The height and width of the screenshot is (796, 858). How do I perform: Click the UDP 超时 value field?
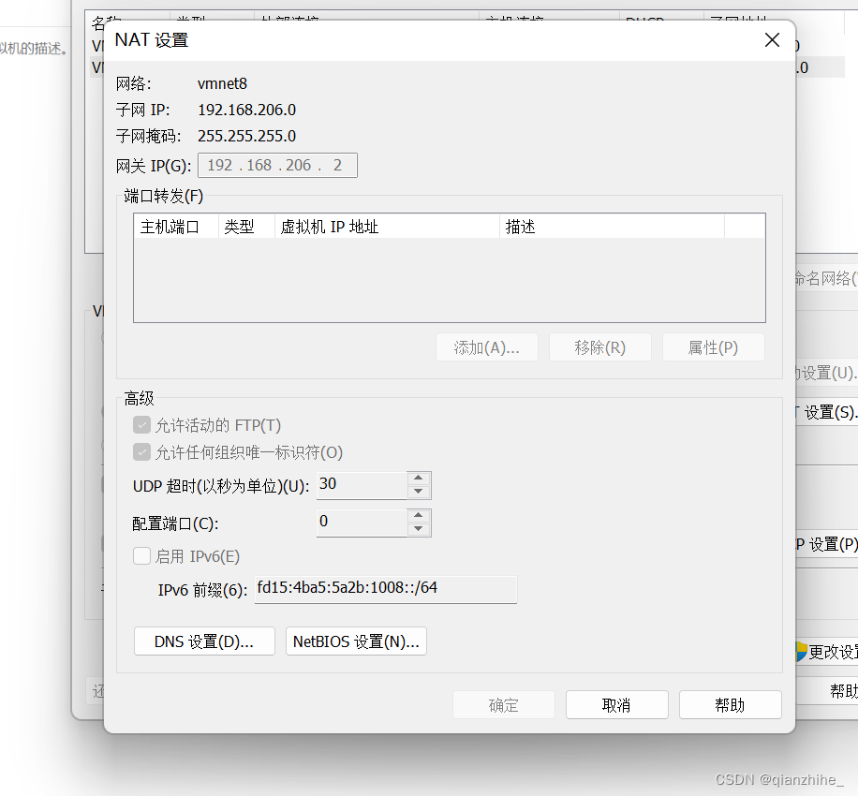[x=362, y=485]
